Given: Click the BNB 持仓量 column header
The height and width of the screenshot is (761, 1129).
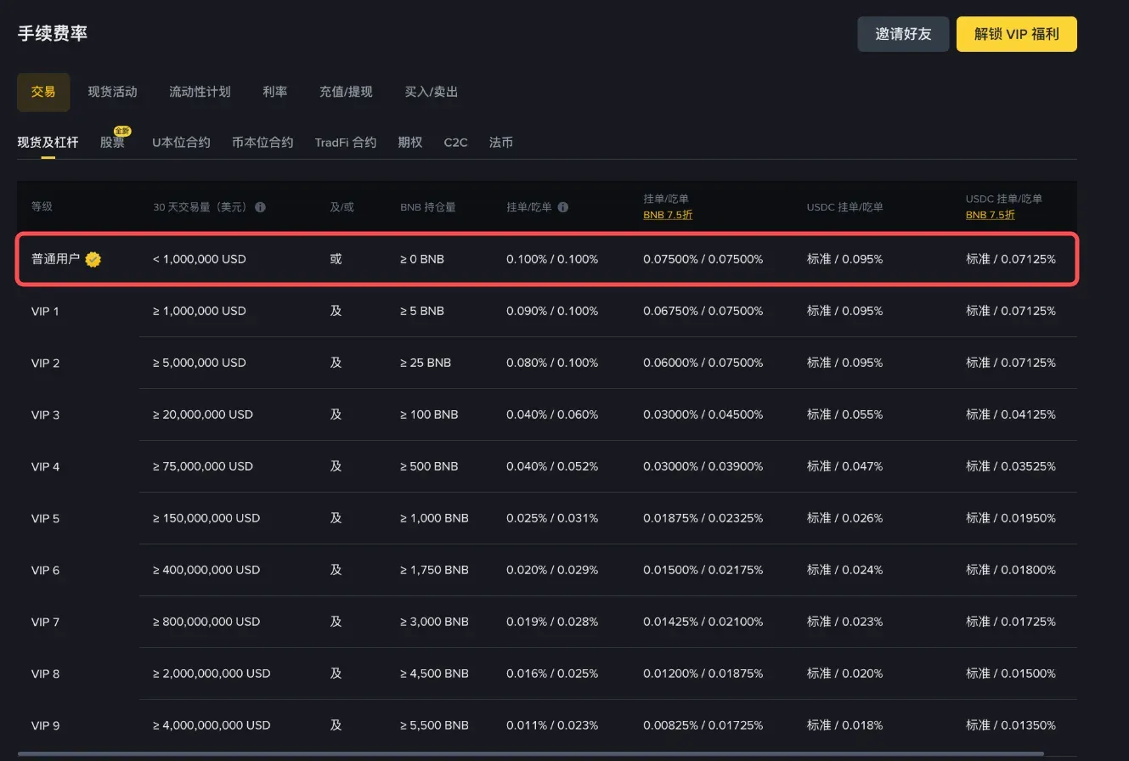Looking at the screenshot, I should coord(428,206).
